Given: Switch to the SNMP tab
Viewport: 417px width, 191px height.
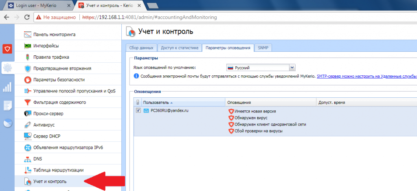Looking at the screenshot, I should (263, 48).
